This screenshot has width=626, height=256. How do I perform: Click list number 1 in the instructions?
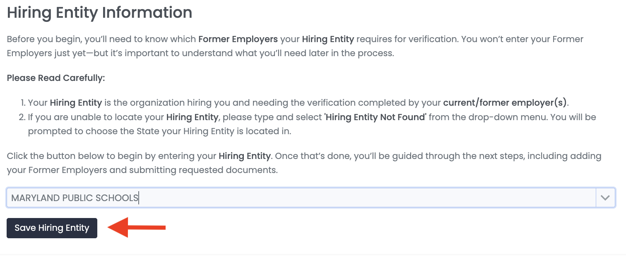pos(24,102)
